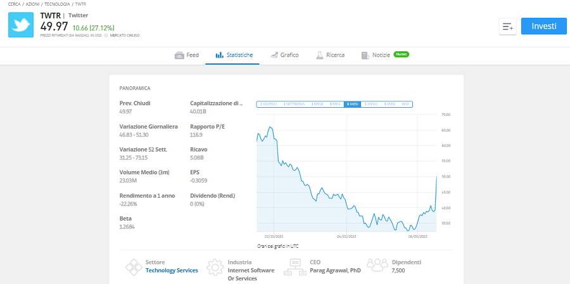Click the Industria gear icon
This screenshot has width=570, height=284.
coord(215,268)
